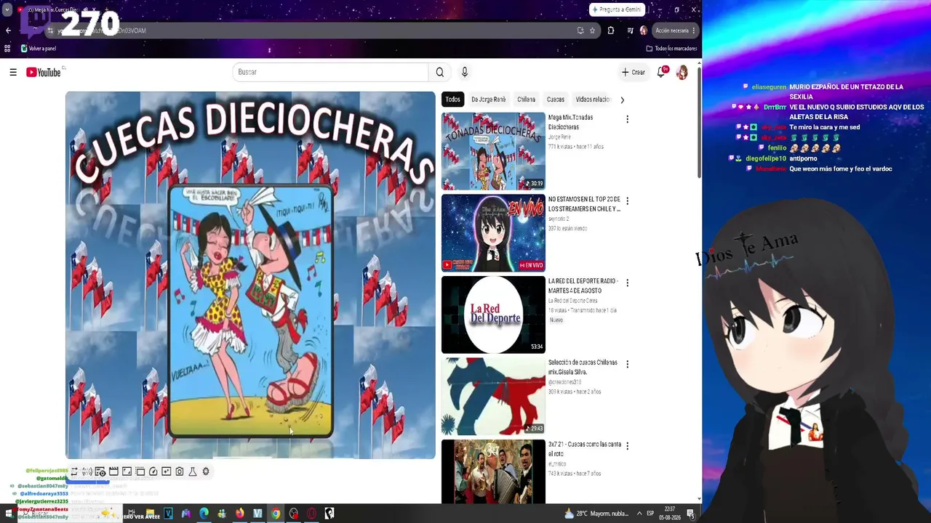Open La Red Del Deporte thumbnail

click(x=493, y=315)
